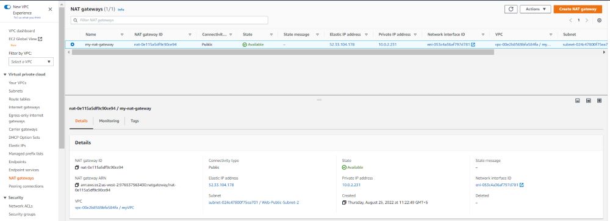This screenshot has width=610, height=221.
Task: Open network interface external link icon in table row
Action: click(x=473, y=44)
